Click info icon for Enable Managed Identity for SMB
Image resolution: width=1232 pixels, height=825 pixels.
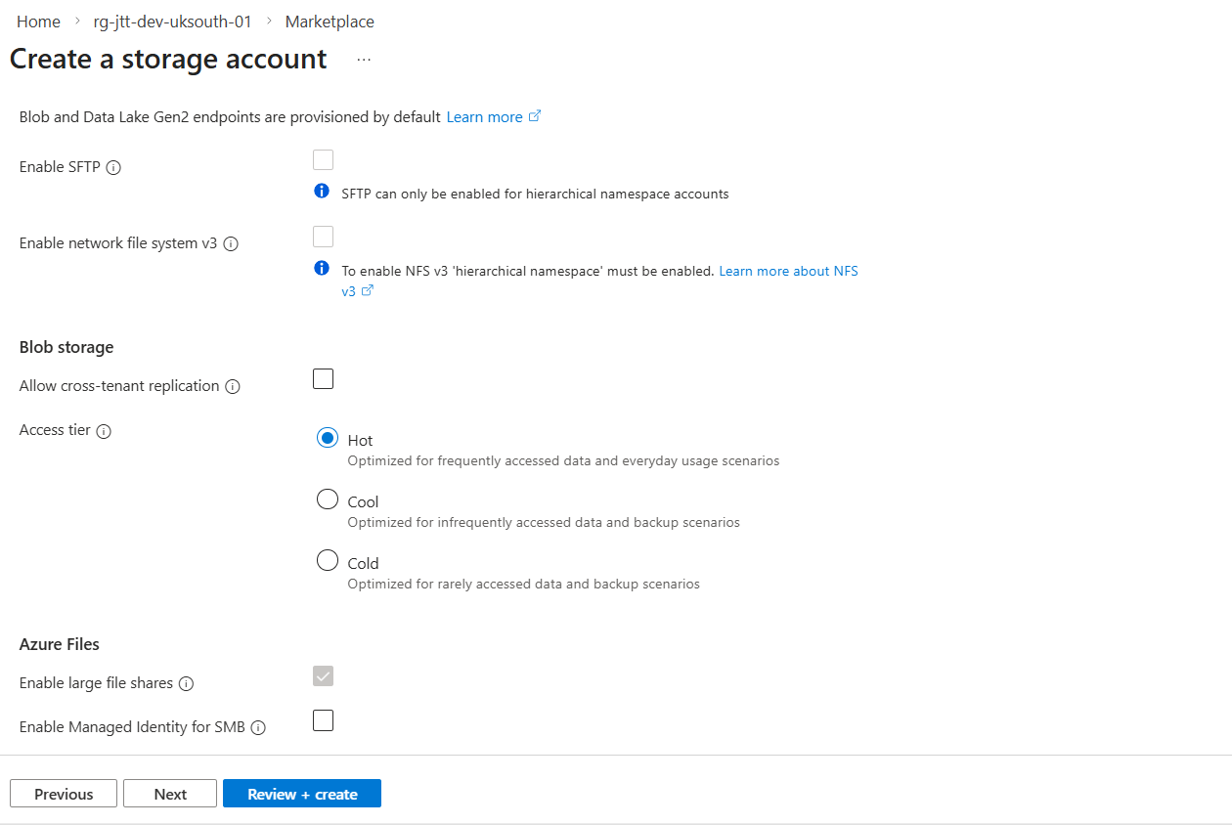click(x=258, y=728)
